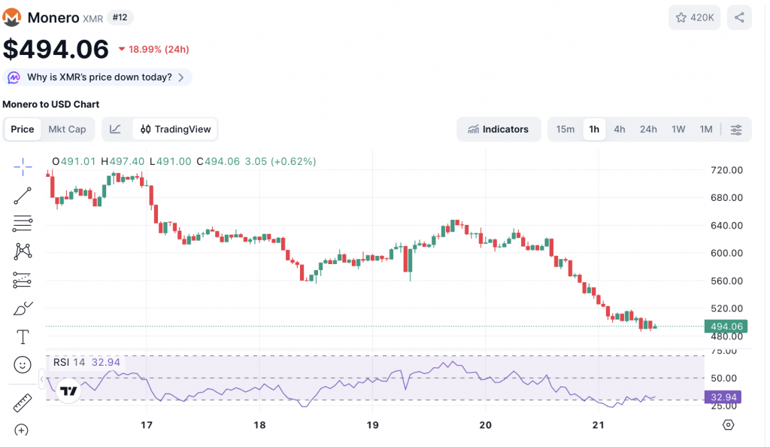This screenshot has width=770, height=447.
Task: Select the XABCD pattern tool
Action: click(x=22, y=251)
